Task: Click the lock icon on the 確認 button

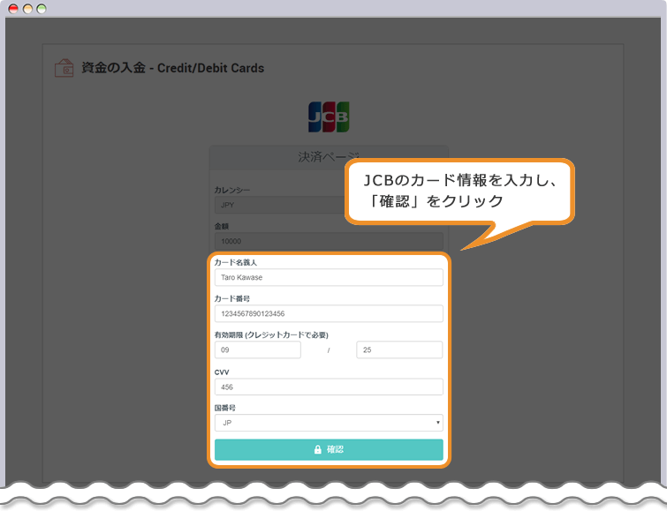Action: 318,449
